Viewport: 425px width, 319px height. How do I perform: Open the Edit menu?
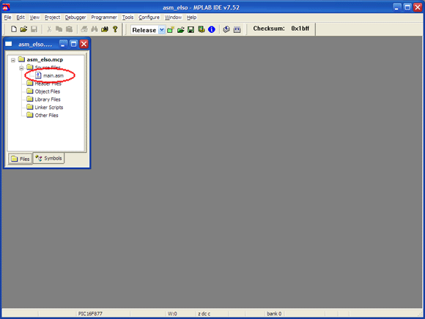21,18
